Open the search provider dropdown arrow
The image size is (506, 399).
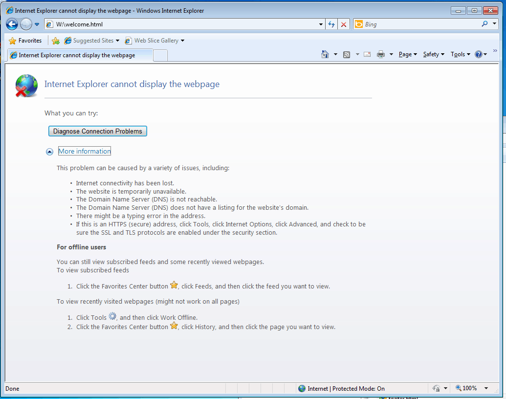coord(494,23)
